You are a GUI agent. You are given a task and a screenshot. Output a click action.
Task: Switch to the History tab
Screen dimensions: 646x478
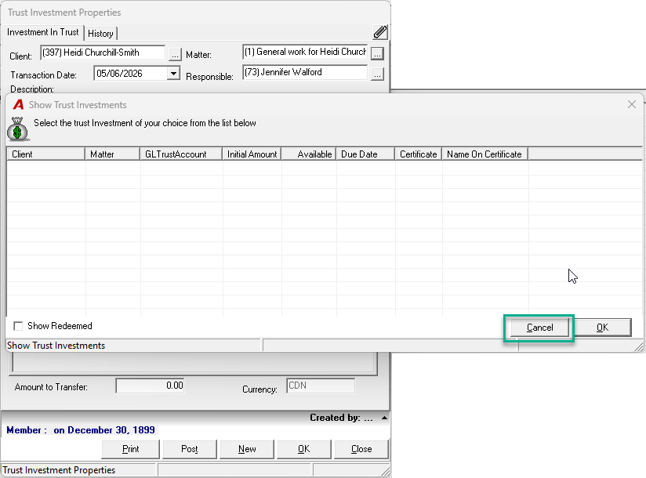click(x=100, y=34)
